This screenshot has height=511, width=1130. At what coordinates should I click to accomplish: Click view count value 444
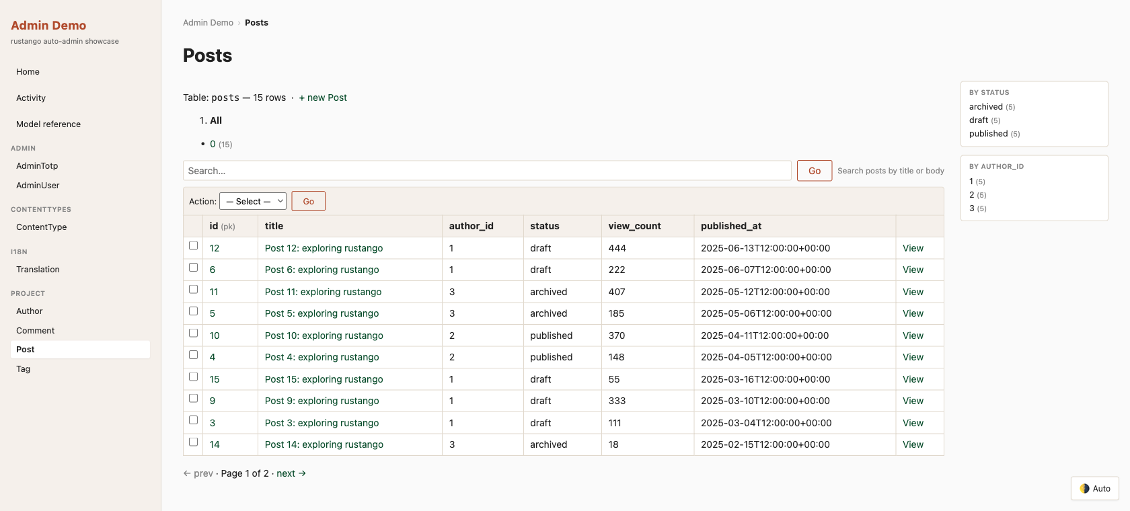tap(617, 248)
